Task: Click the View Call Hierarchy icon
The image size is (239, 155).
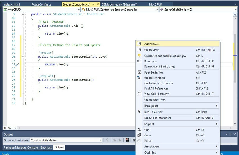Action: (139, 94)
